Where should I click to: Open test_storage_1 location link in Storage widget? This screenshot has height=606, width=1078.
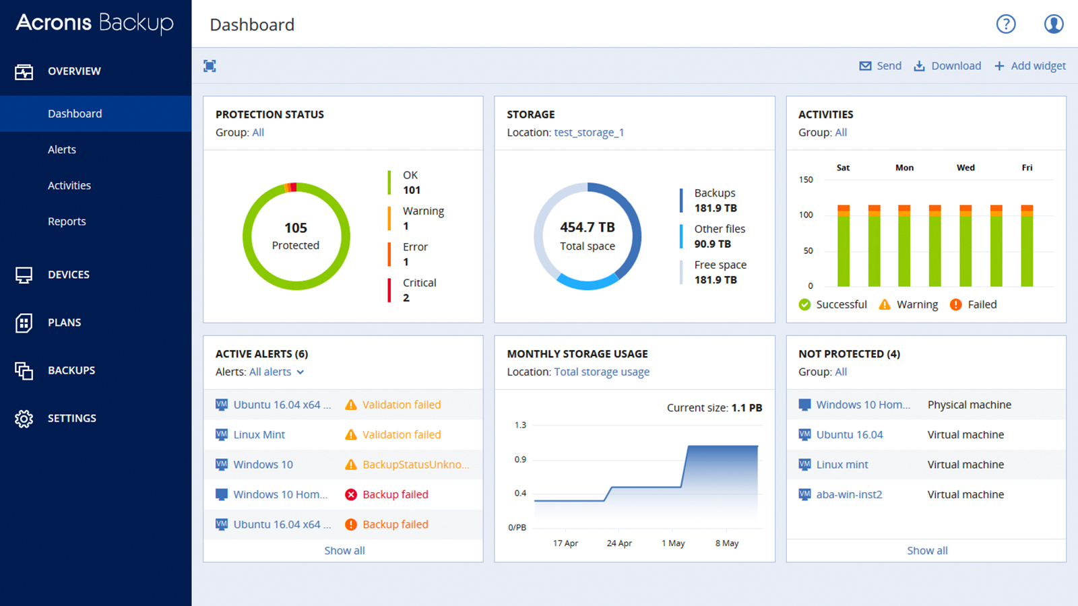click(589, 132)
